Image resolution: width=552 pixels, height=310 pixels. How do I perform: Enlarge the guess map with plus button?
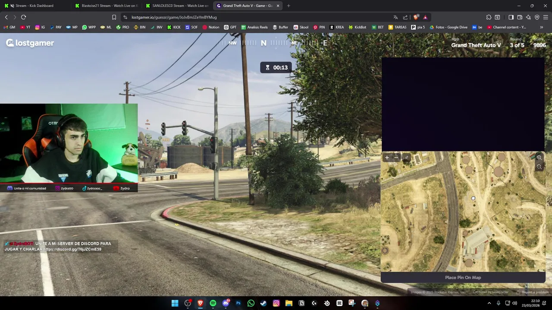coord(387,158)
